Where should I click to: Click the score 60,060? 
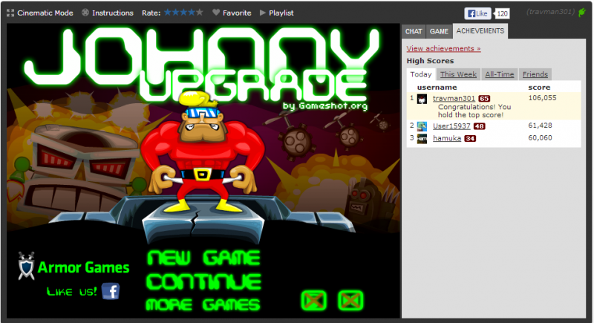point(540,138)
